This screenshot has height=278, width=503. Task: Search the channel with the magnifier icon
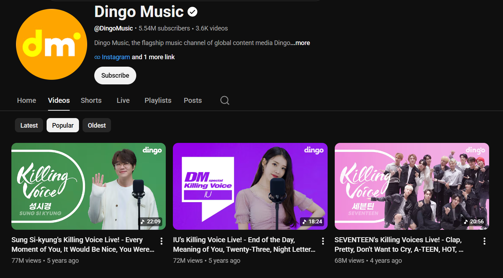tap(225, 100)
